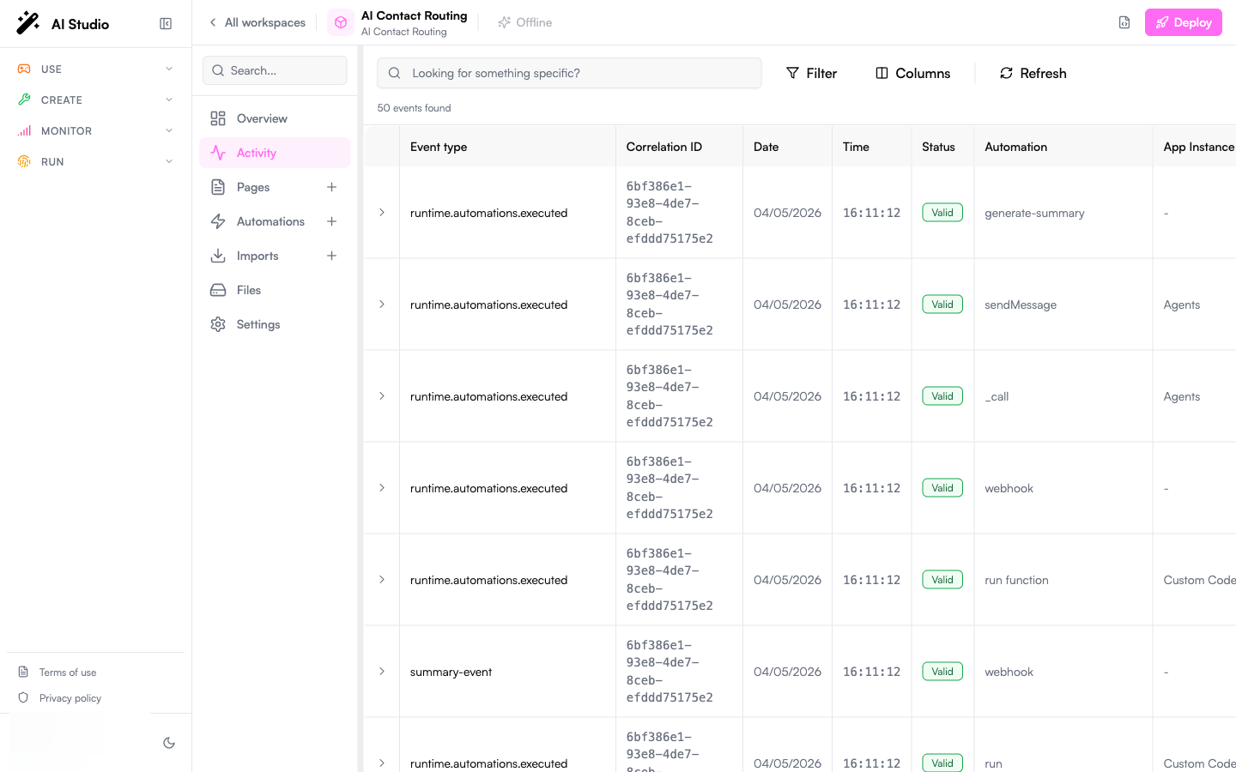Open the workspace cube icon
The width and height of the screenshot is (1236, 772).
point(341,22)
